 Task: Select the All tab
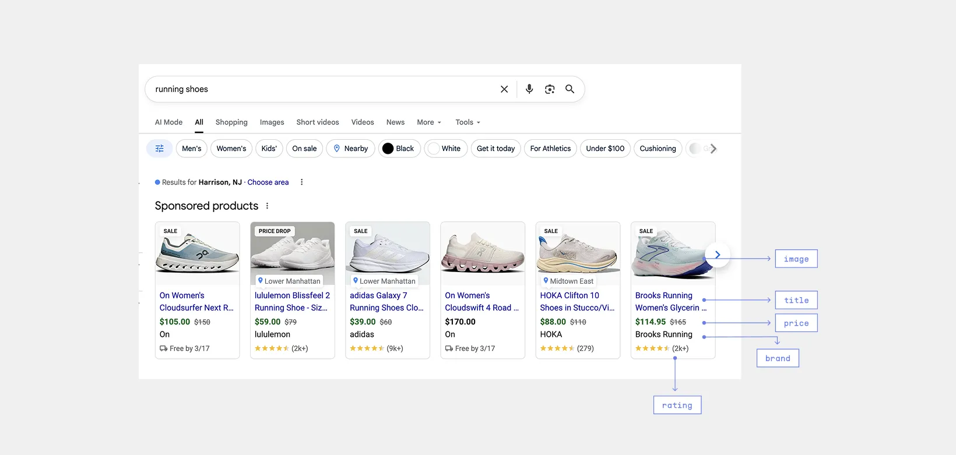click(199, 122)
